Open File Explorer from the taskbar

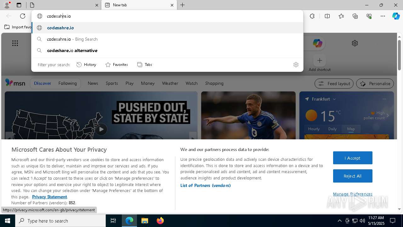click(145, 221)
